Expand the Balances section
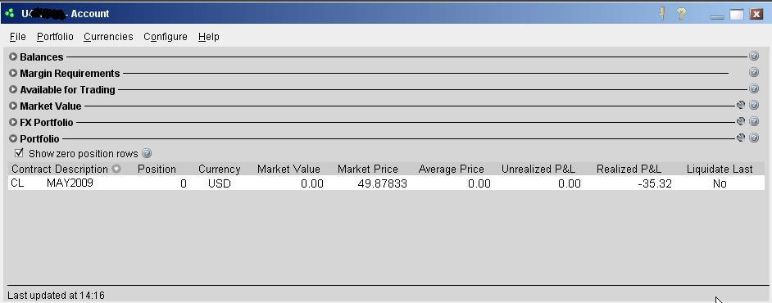 tap(13, 57)
